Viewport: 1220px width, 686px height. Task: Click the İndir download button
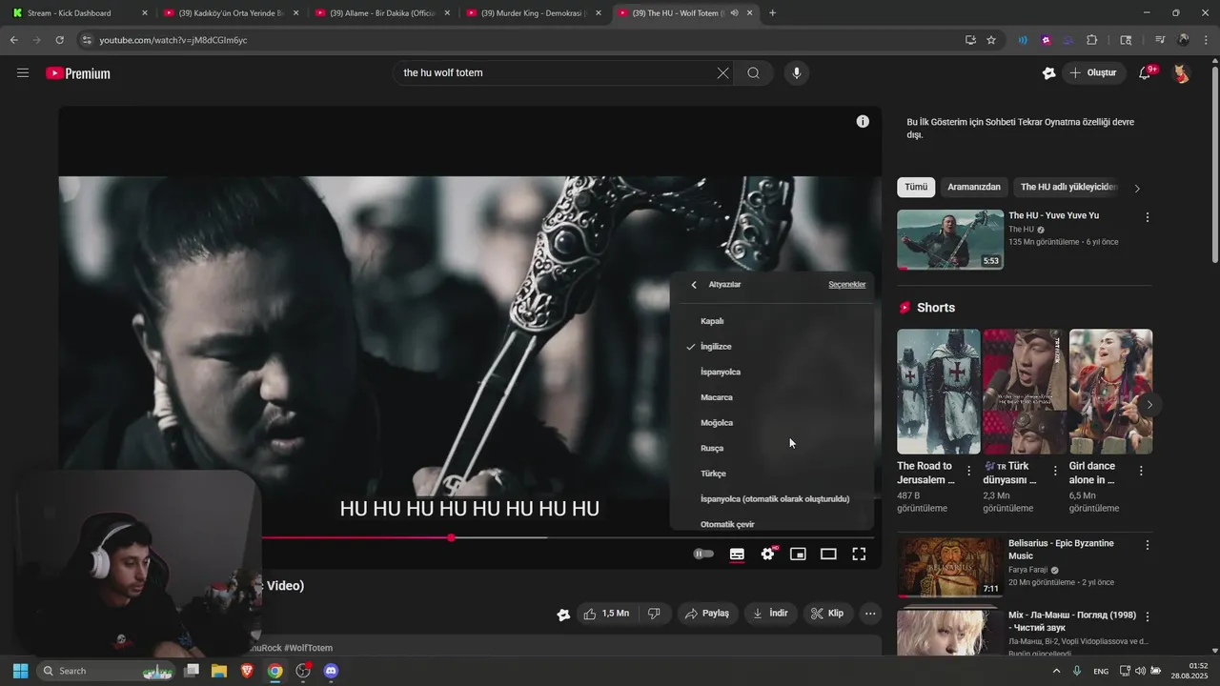point(770,614)
